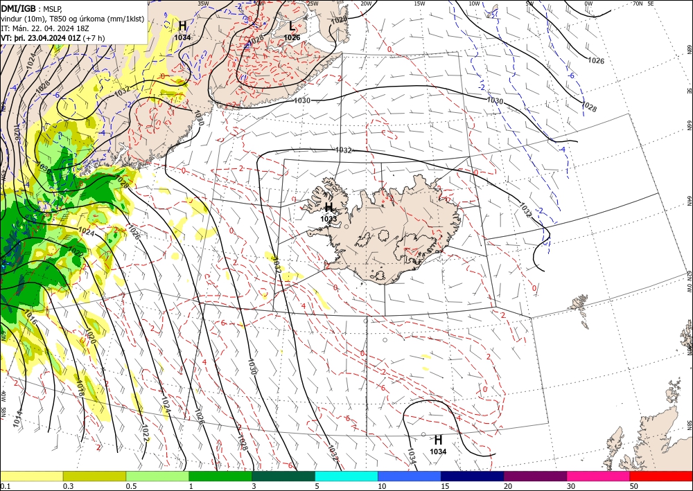
Task: Click the 1033 pressure value under Iceland's H
Action: (x=328, y=219)
